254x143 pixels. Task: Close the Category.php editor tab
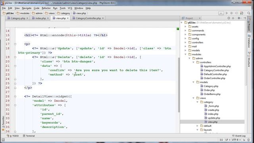27,18
